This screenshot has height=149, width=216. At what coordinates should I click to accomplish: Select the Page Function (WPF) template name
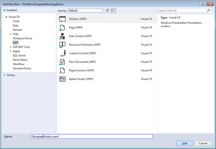pyautogui.click(x=81, y=70)
